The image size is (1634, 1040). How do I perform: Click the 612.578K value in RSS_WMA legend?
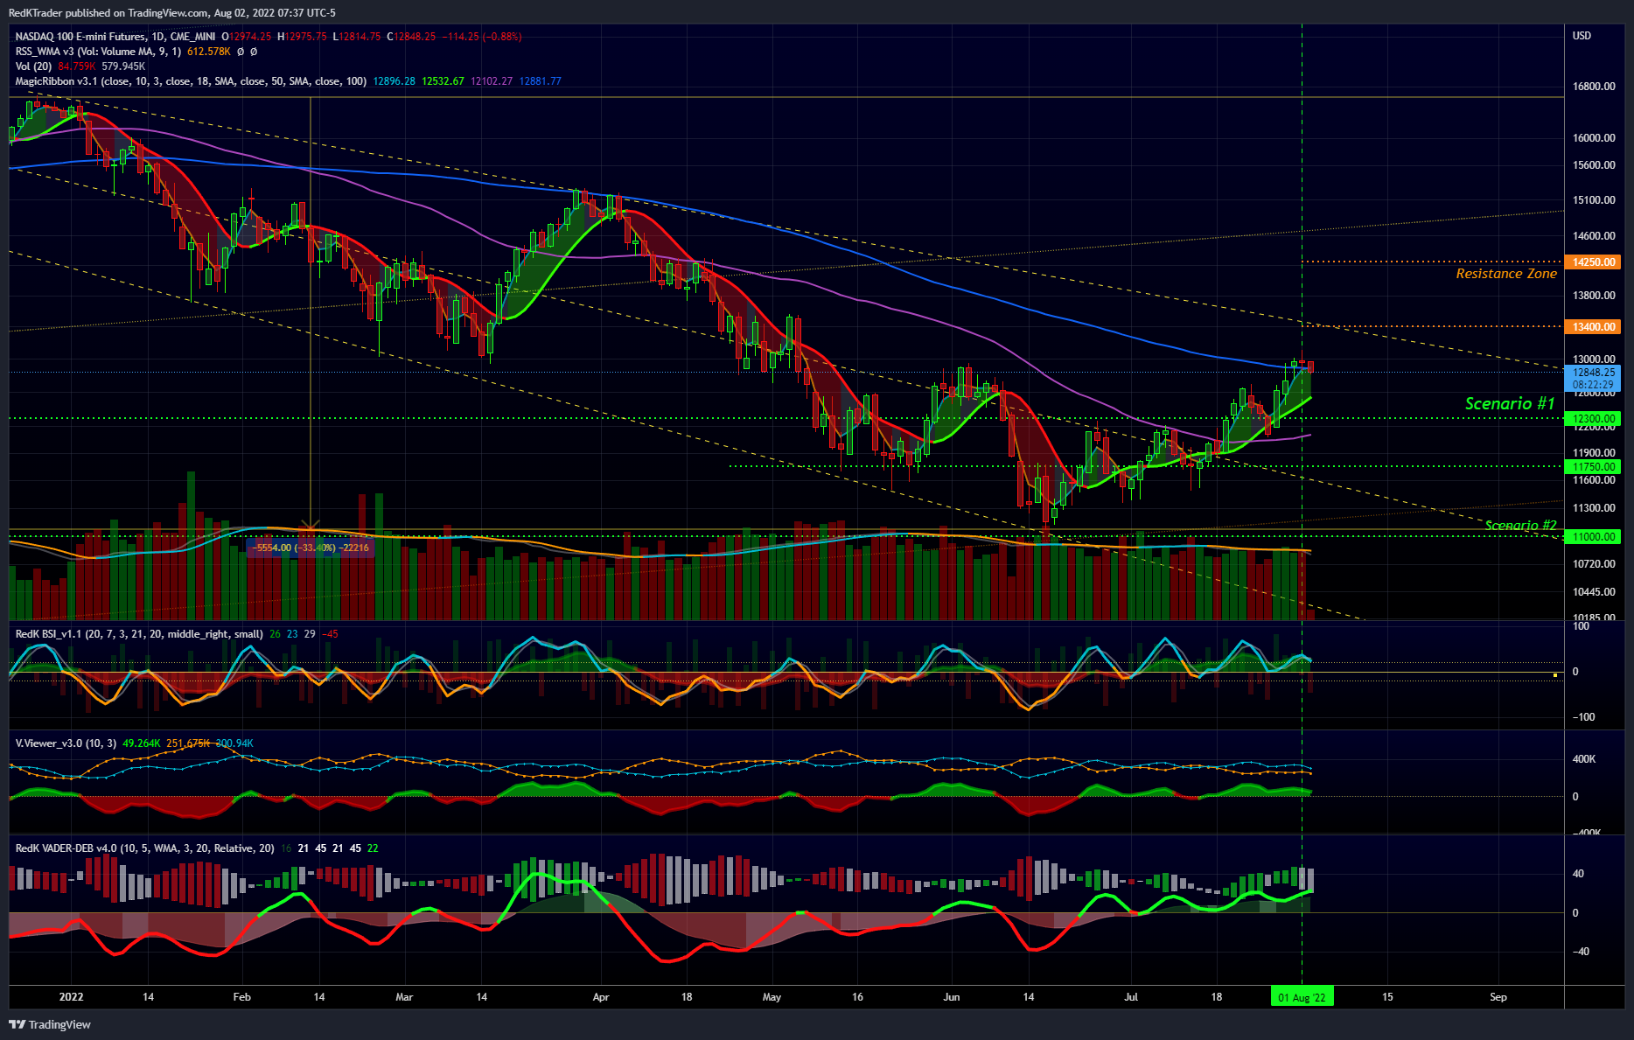(209, 52)
